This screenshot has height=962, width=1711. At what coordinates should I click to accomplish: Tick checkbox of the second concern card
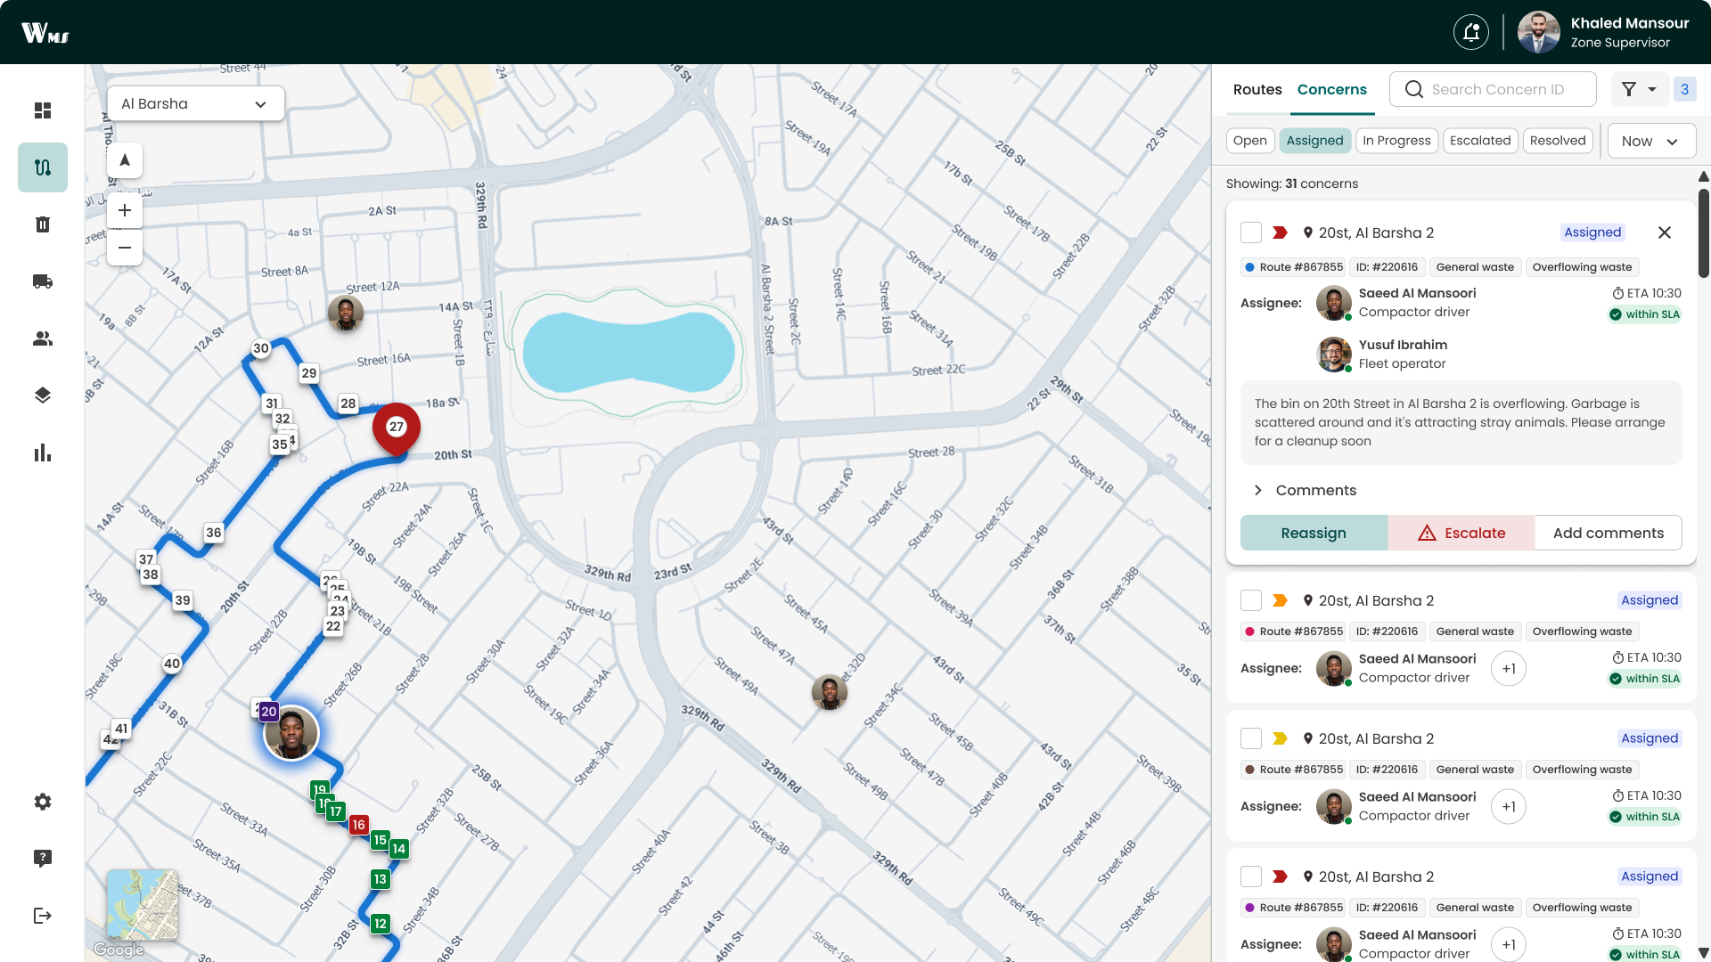tap(1251, 600)
